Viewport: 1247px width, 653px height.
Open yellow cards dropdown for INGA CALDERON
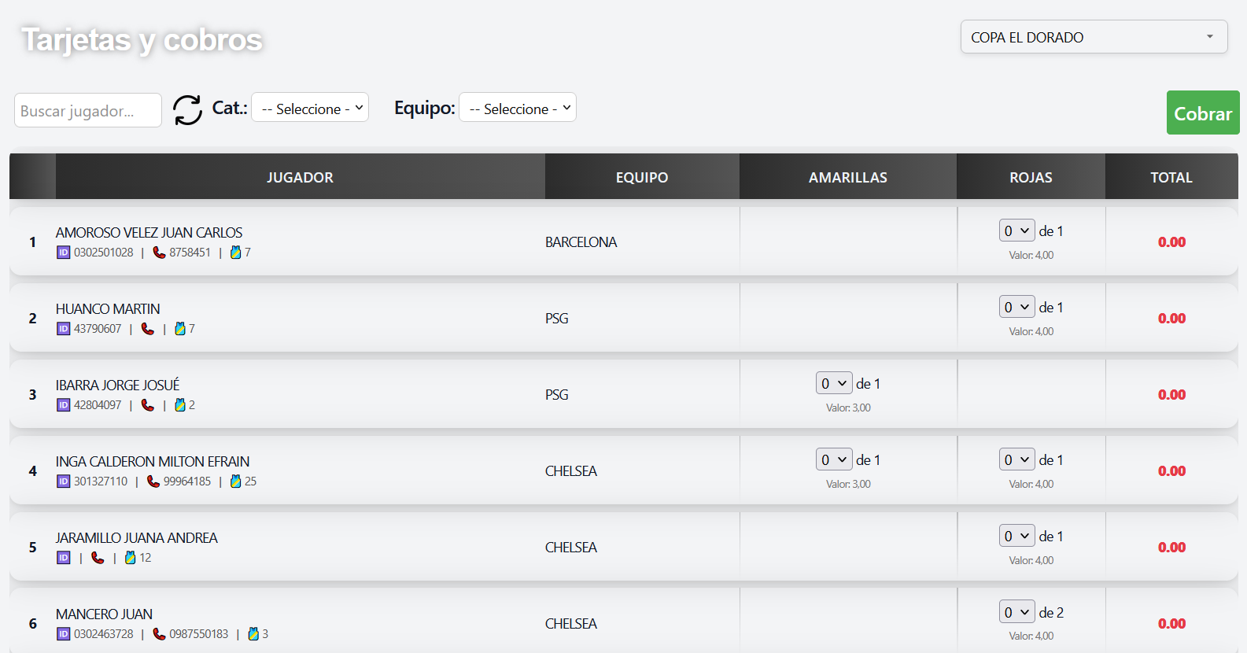(834, 459)
